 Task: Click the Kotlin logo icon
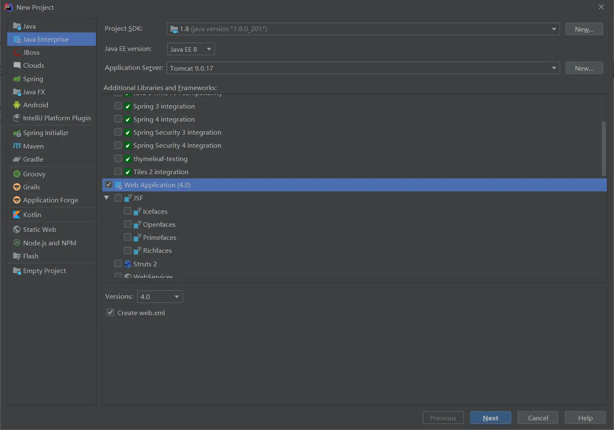click(17, 215)
